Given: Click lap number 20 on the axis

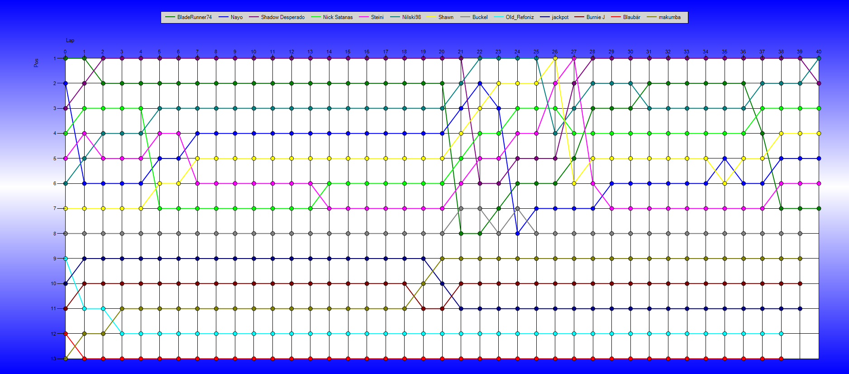Looking at the screenshot, I should pyautogui.click(x=442, y=52).
